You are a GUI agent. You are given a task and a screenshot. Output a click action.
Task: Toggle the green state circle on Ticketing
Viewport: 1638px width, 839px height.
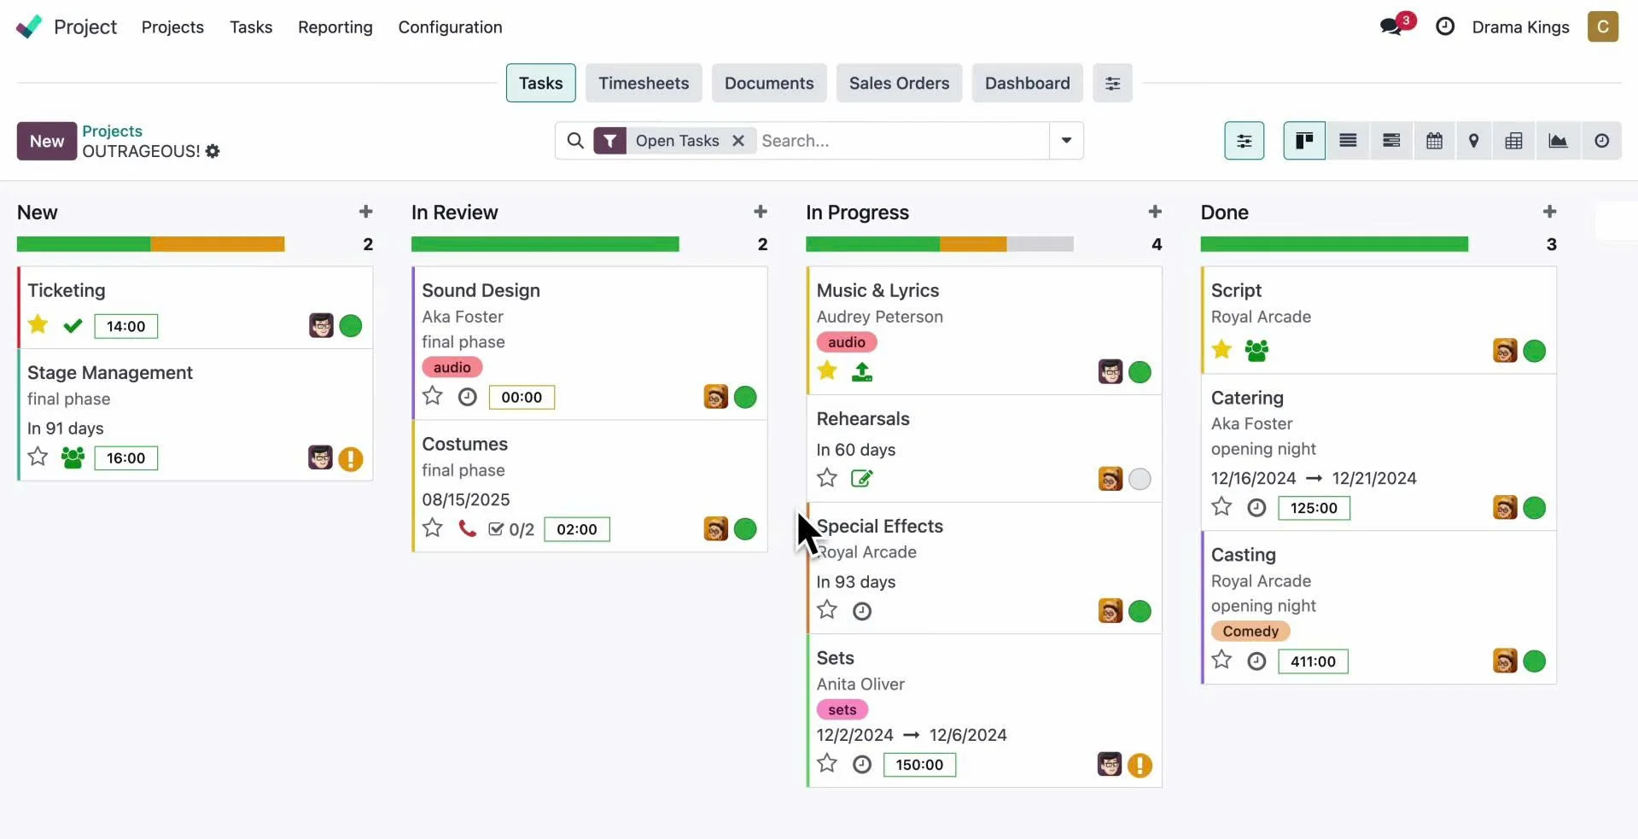(x=351, y=326)
